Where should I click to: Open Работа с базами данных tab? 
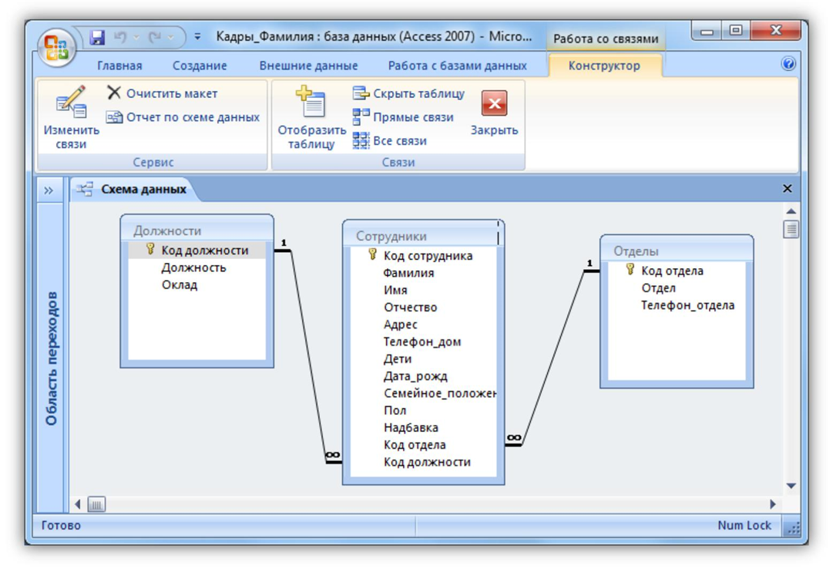coord(458,66)
